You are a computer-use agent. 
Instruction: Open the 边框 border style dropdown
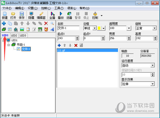pyautogui.click(x=95, y=28)
